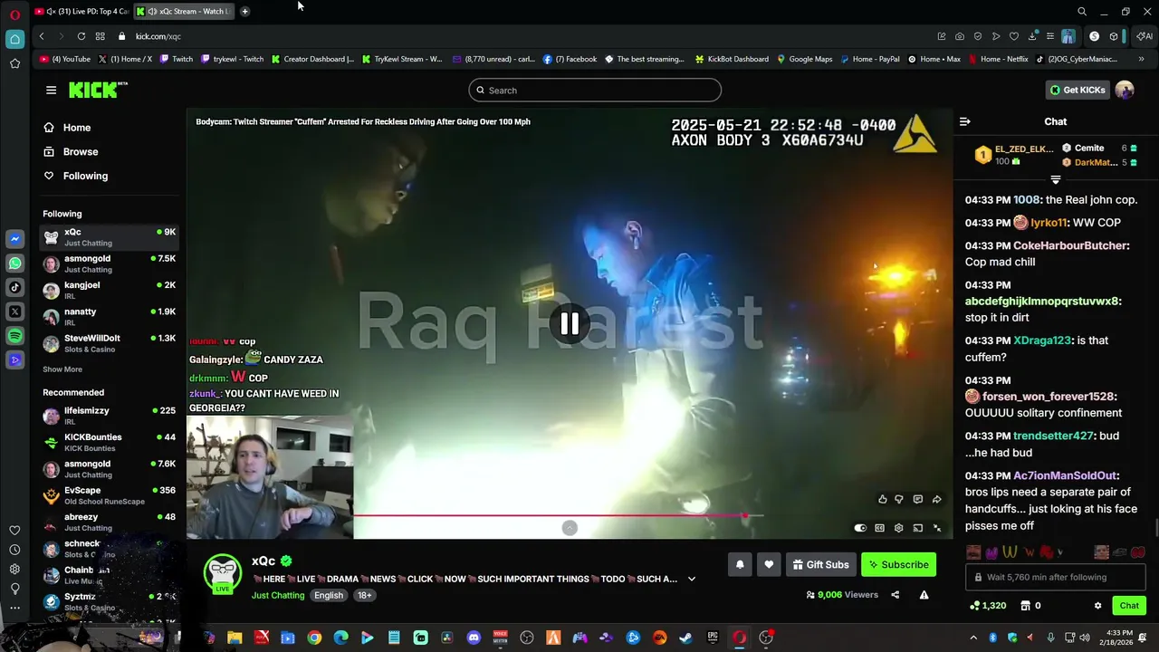The image size is (1159, 652).
Task: Open the Creator Dashboard bookmark
Action: click(312, 59)
